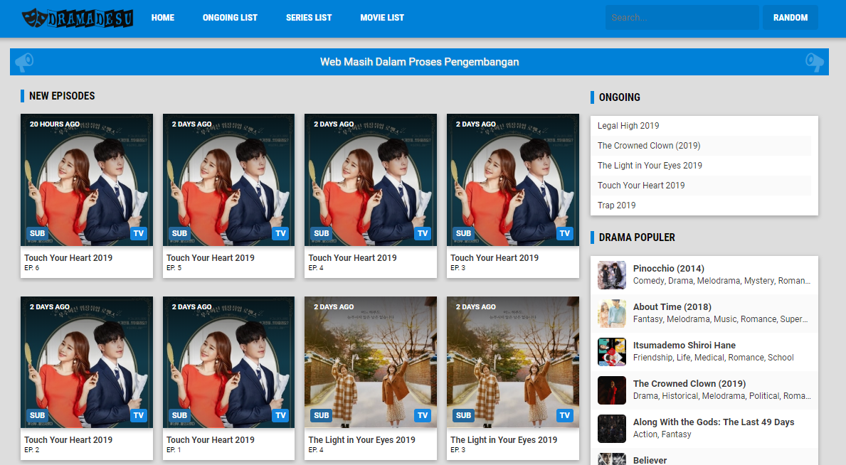Open The Light in Your Eyes EP. 3 thumbnail
The width and height of the screenshot is (846, 465).
(x=512, y=363)
